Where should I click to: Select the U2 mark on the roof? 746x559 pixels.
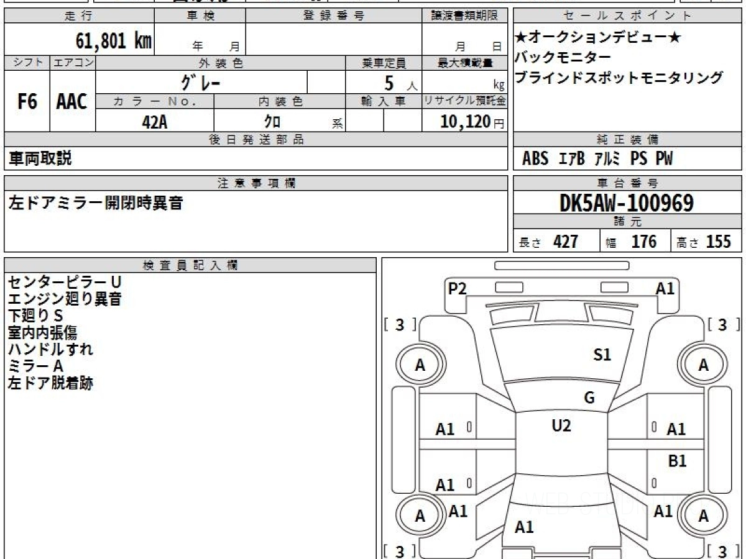pos(561,425)
